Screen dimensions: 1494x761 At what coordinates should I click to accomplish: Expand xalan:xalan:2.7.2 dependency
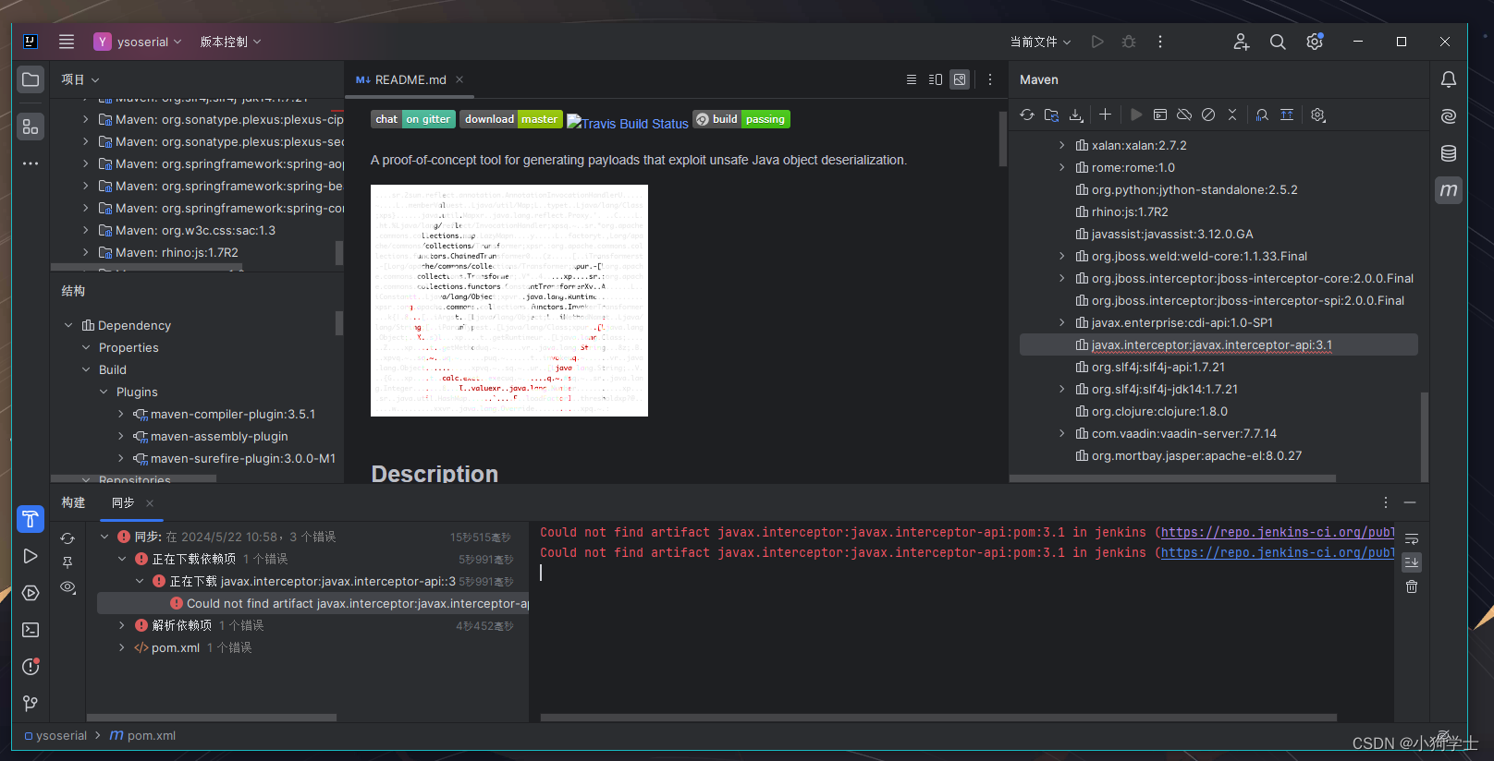(x=1061, y=145)
